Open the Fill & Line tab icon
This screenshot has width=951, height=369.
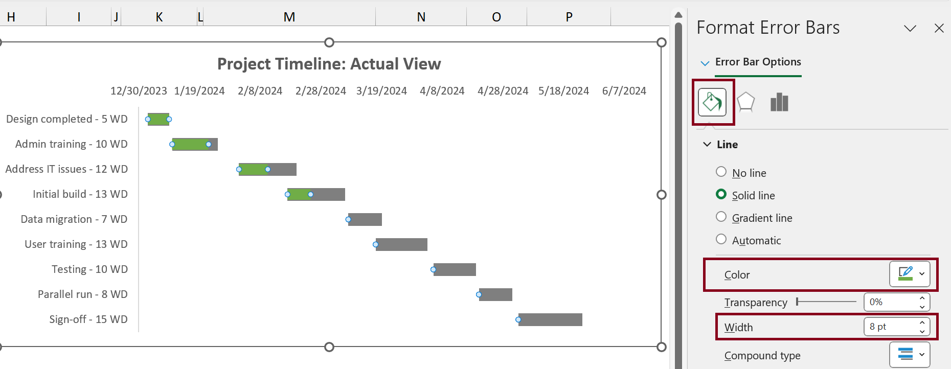tap(712, 102)
